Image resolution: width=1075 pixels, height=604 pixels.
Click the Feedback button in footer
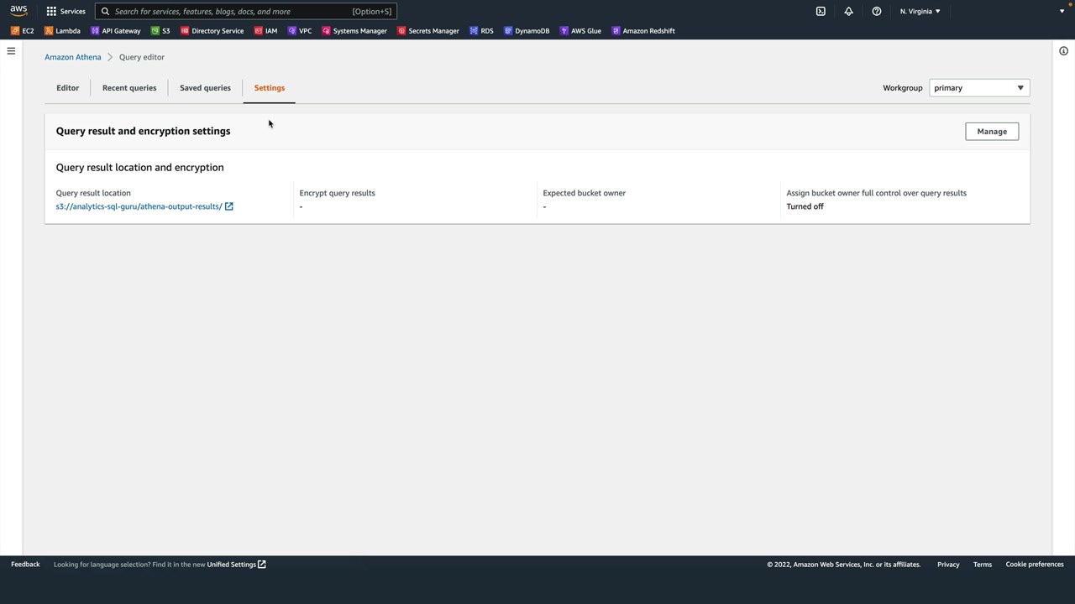click(25, 565)
